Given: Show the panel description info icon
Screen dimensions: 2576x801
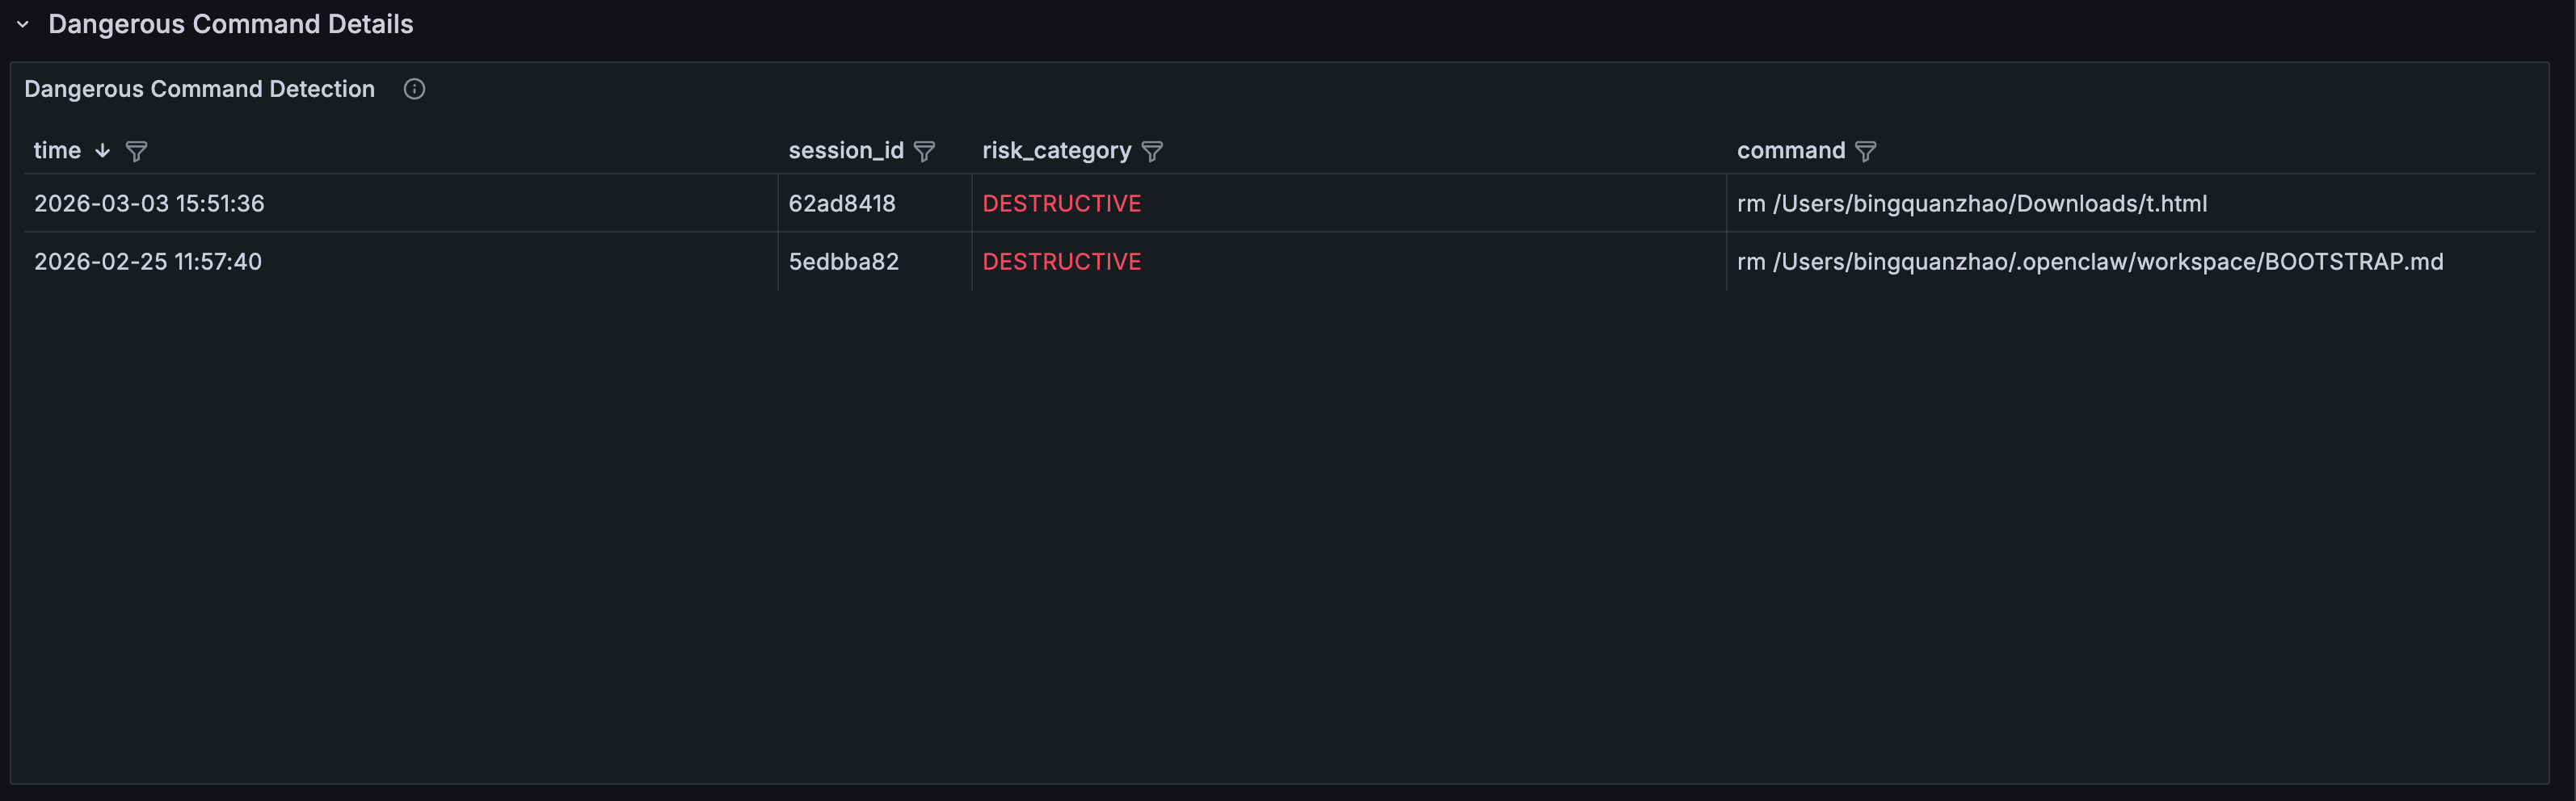Looking at the screenshot, I should [414, 89].
